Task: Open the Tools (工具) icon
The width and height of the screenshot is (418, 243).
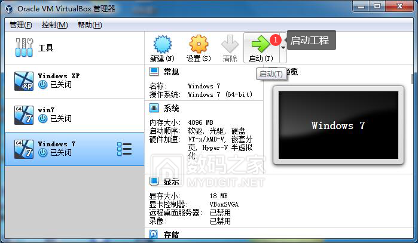Action: (x=25, y=48)
